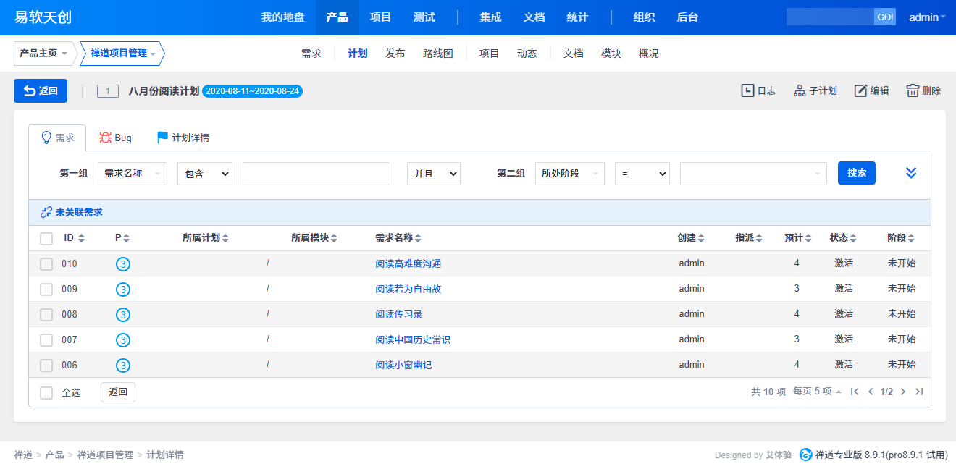Image resolution: width=956 pixels, height=469 pixels.
Task: Switch to the 计划详情 tab
Action: [183, 138]
